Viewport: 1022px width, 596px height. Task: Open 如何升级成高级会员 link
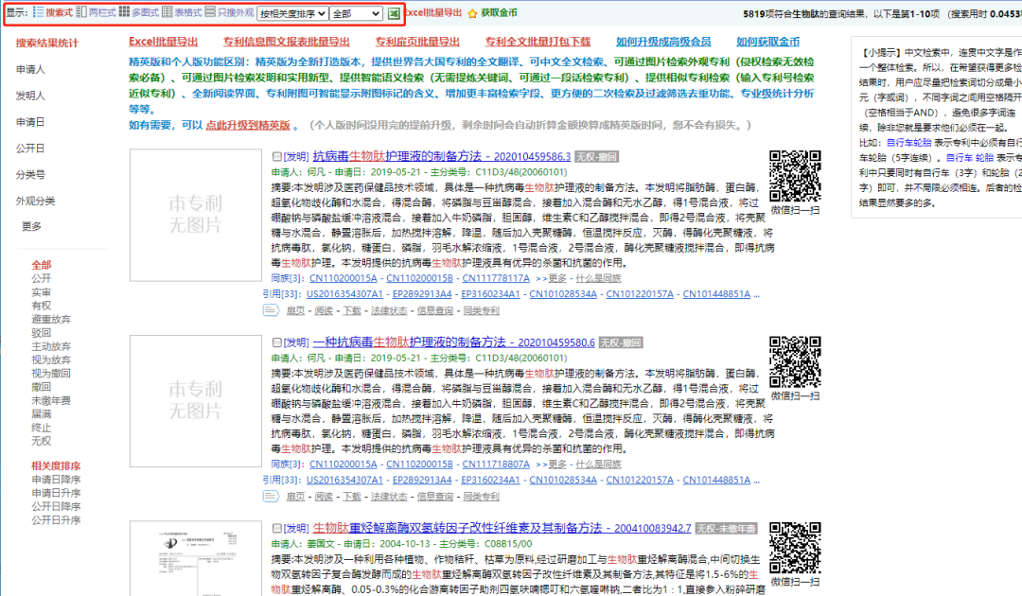(663, 42)
